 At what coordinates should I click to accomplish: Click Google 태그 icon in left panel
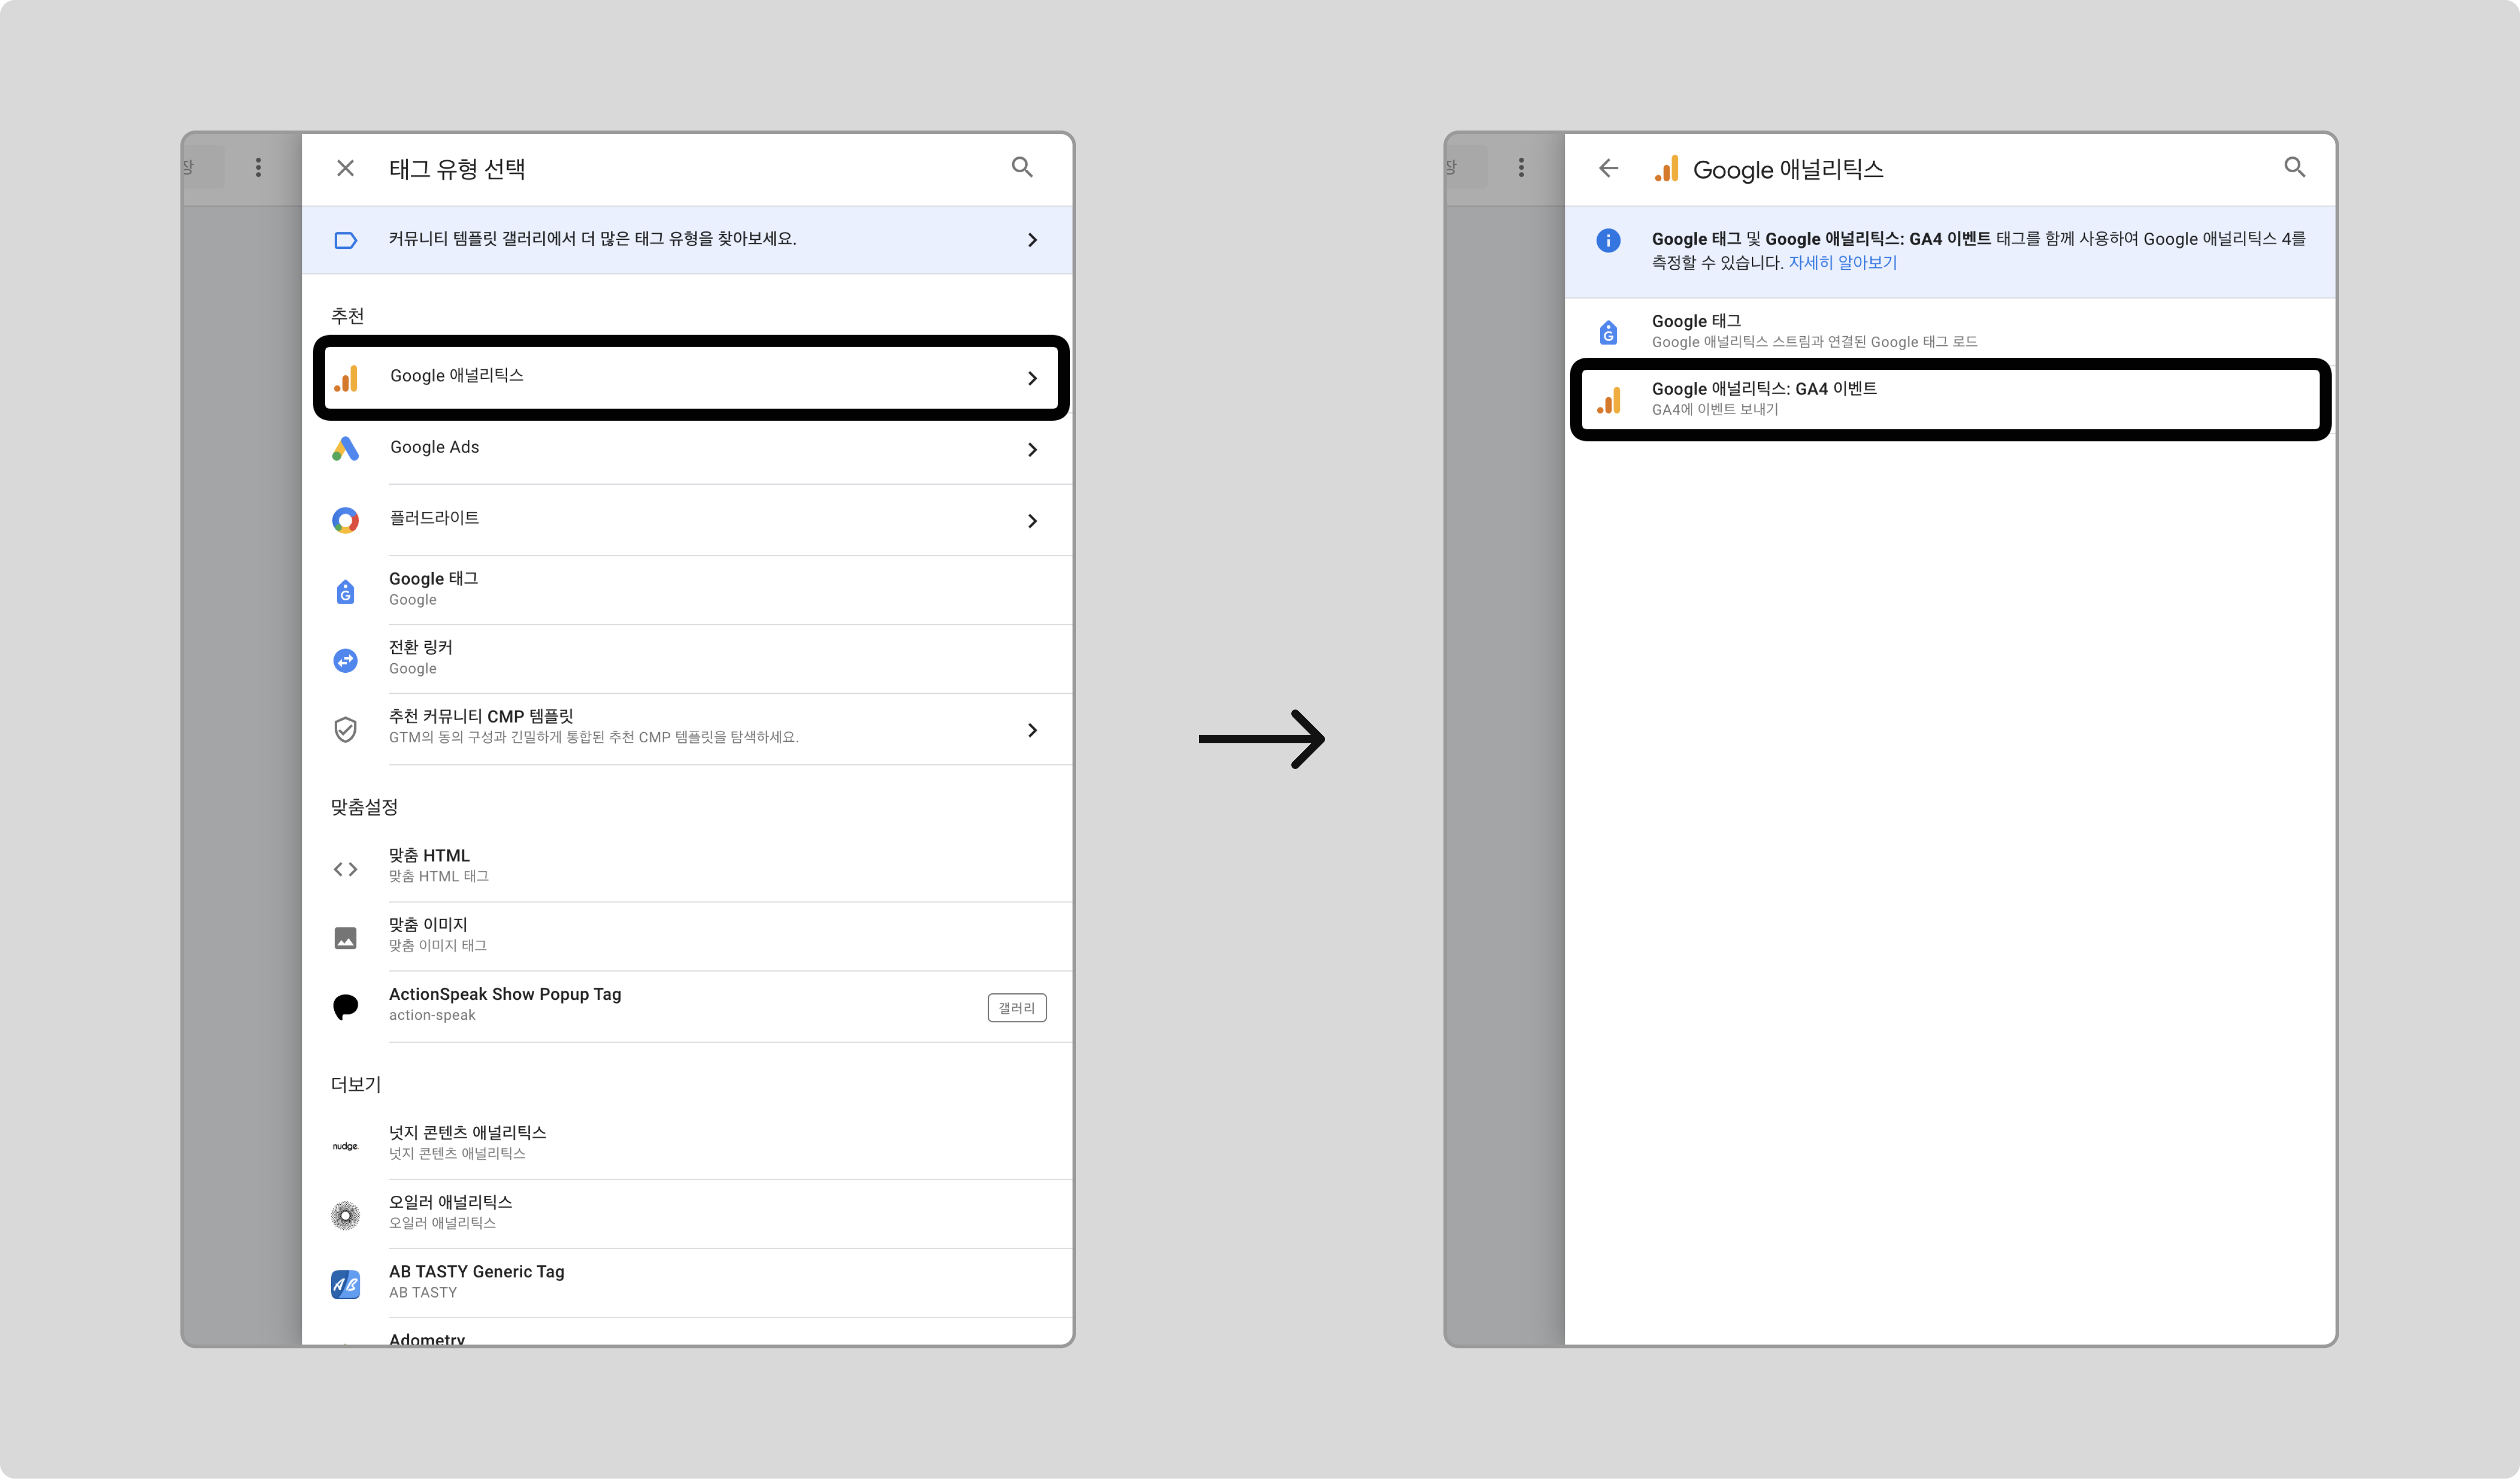pyautogui.click(x=345, y=591)
